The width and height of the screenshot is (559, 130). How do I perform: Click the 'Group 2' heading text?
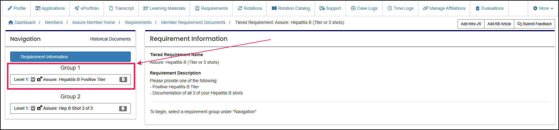click(70, 97)
